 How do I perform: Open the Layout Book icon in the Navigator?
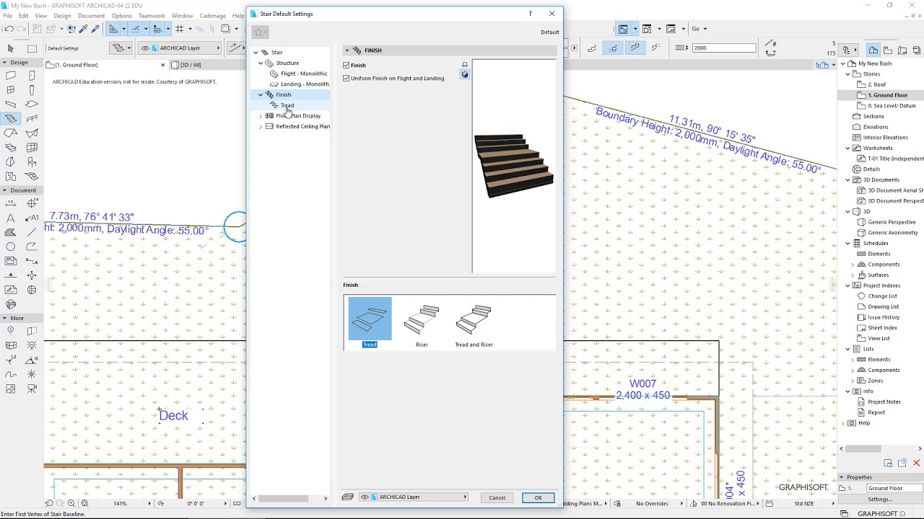[x=901, y=50]
